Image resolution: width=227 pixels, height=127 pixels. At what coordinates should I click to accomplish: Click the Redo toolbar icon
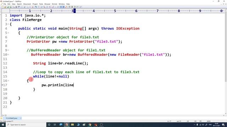(x=39, y=7)
